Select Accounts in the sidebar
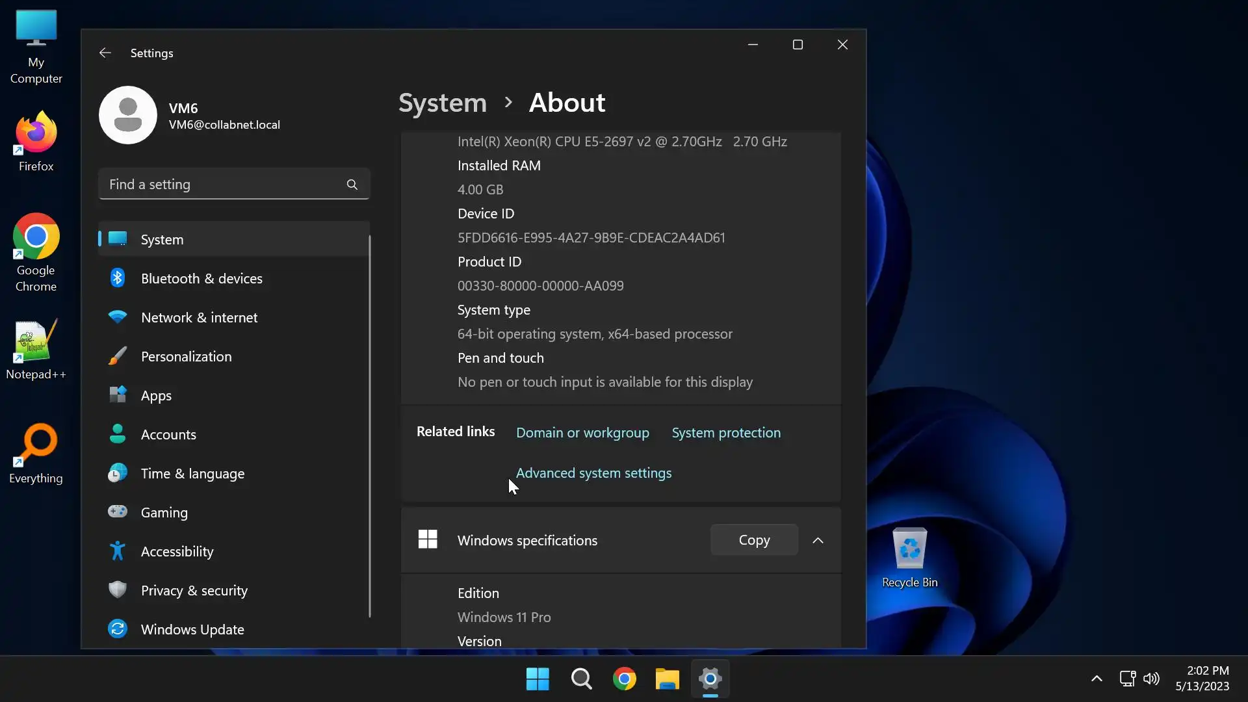This screenshot has width=1248, height=702. pos(168,434)
